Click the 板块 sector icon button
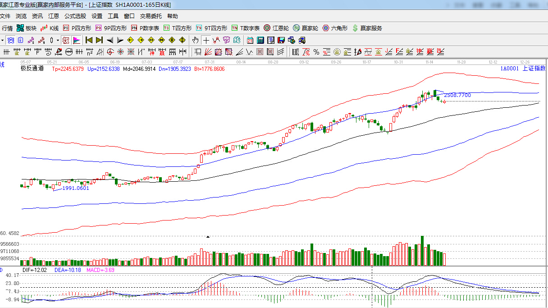The image size is (548, 308). tap(26, 28)
